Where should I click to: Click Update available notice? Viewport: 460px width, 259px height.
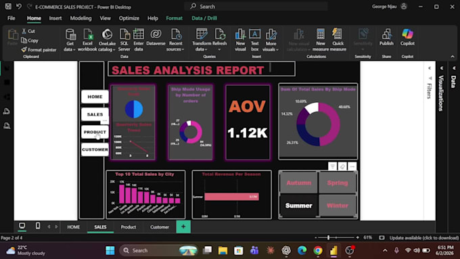point(424,237)
